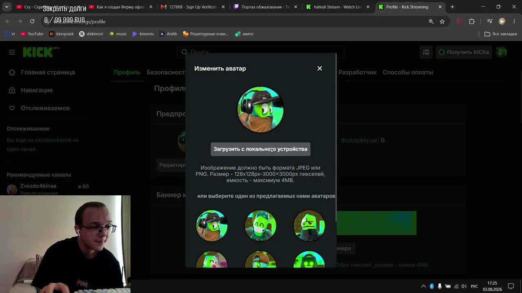Click the Kick search field
Screen dimensions: 522x293
pyautogui.click(x=261, y=52)
